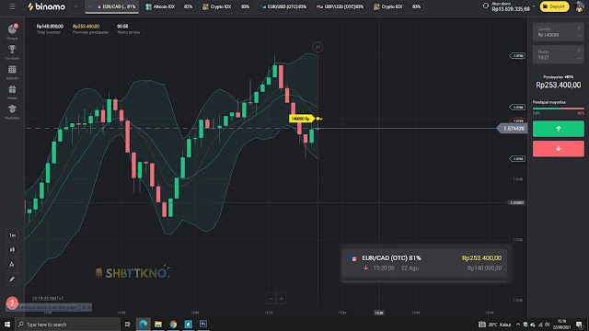Switch to the GBP/USD (OTC) tab
Viewport: 589px width, 331px height.
(340, 6)
